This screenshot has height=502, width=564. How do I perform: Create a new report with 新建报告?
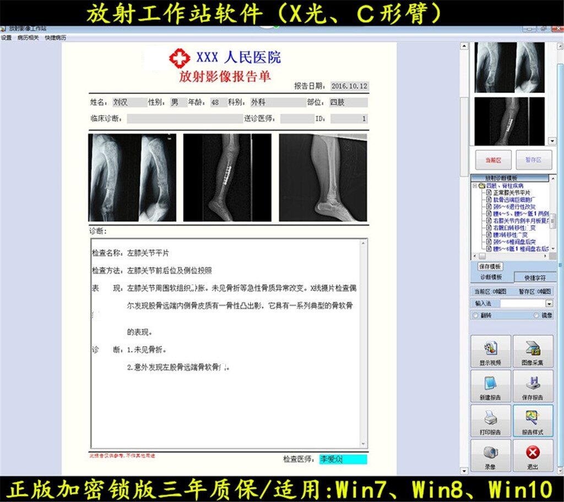point(490,386)
